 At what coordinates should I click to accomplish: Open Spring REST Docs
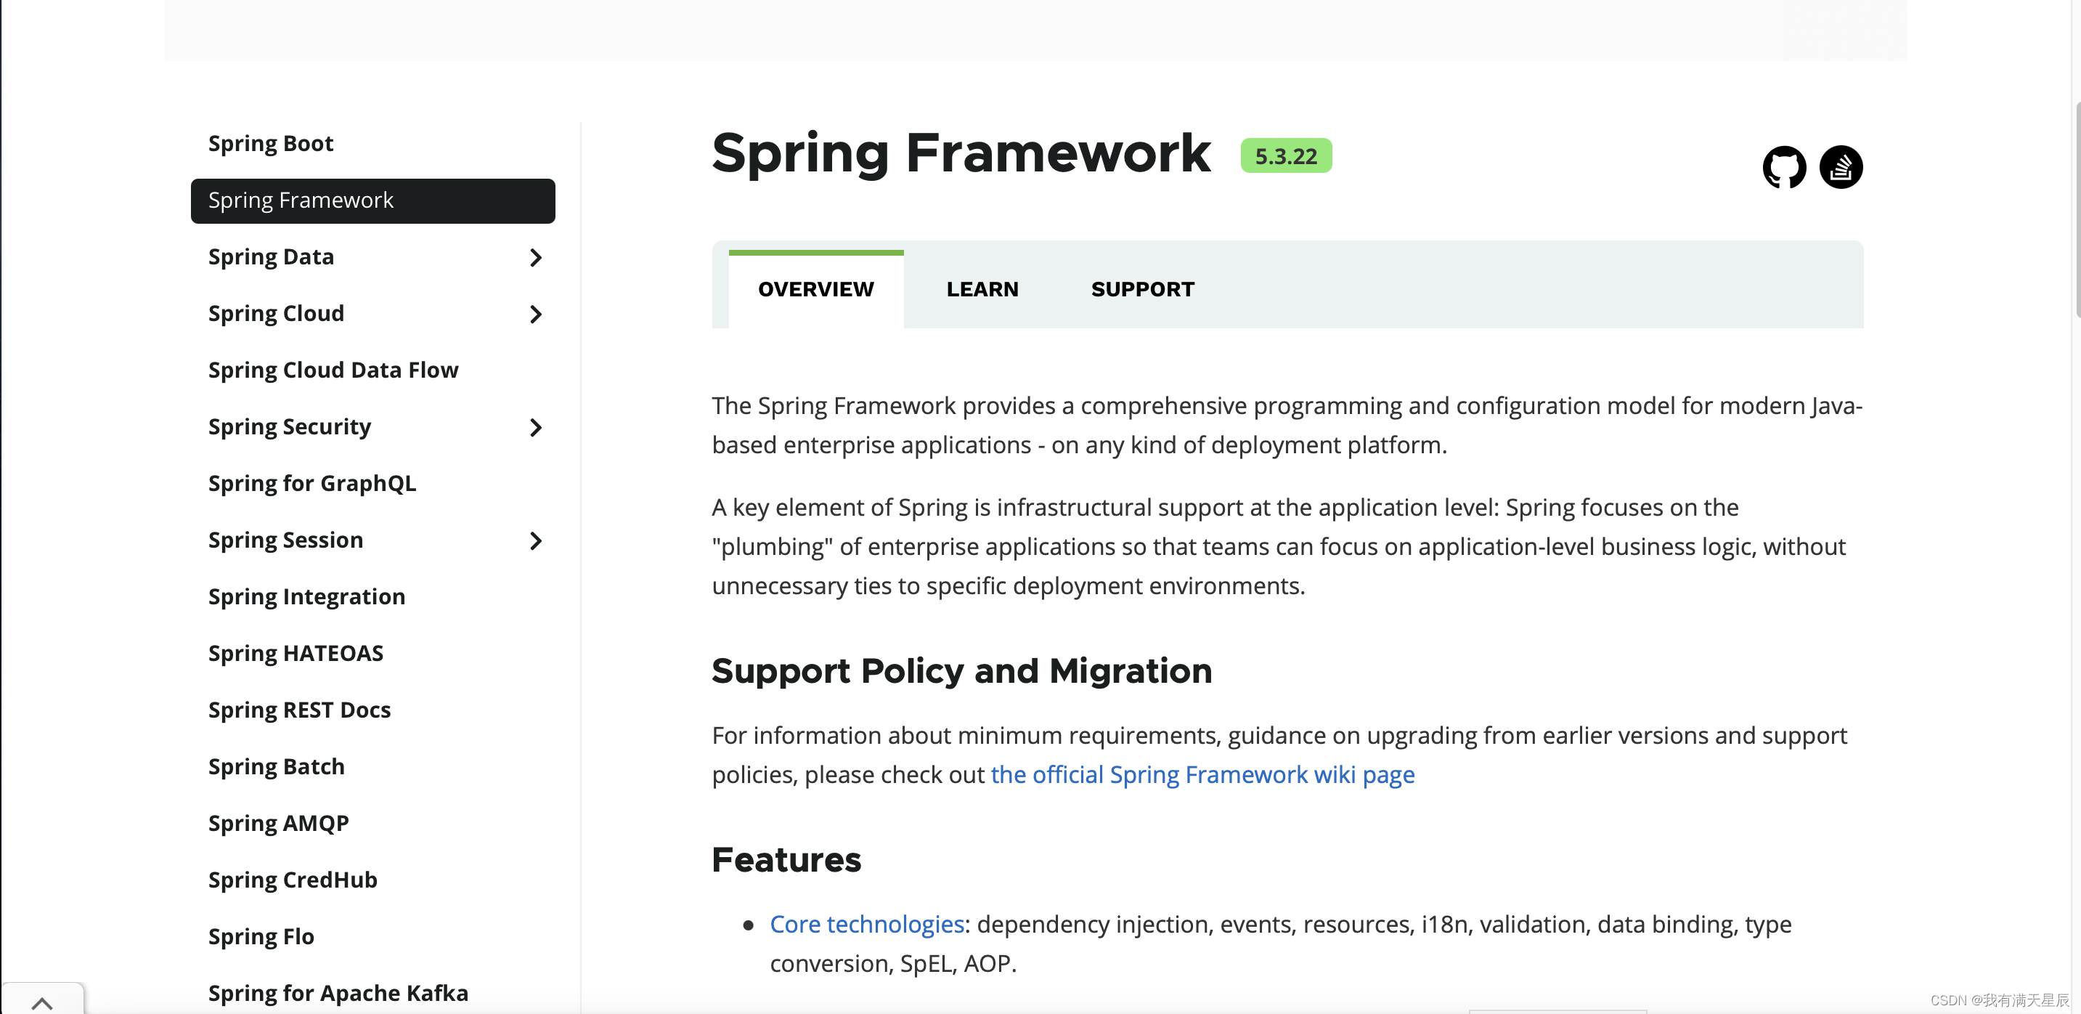[299, 710]
